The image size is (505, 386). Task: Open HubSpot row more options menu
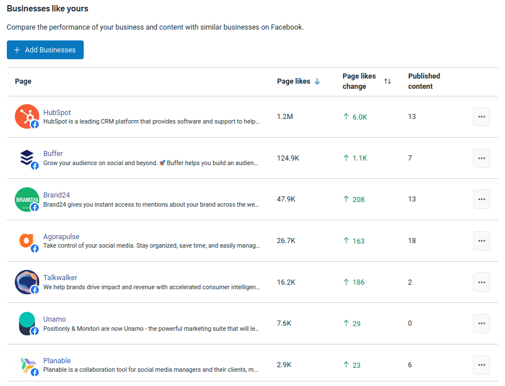click(x=482, y=117)
